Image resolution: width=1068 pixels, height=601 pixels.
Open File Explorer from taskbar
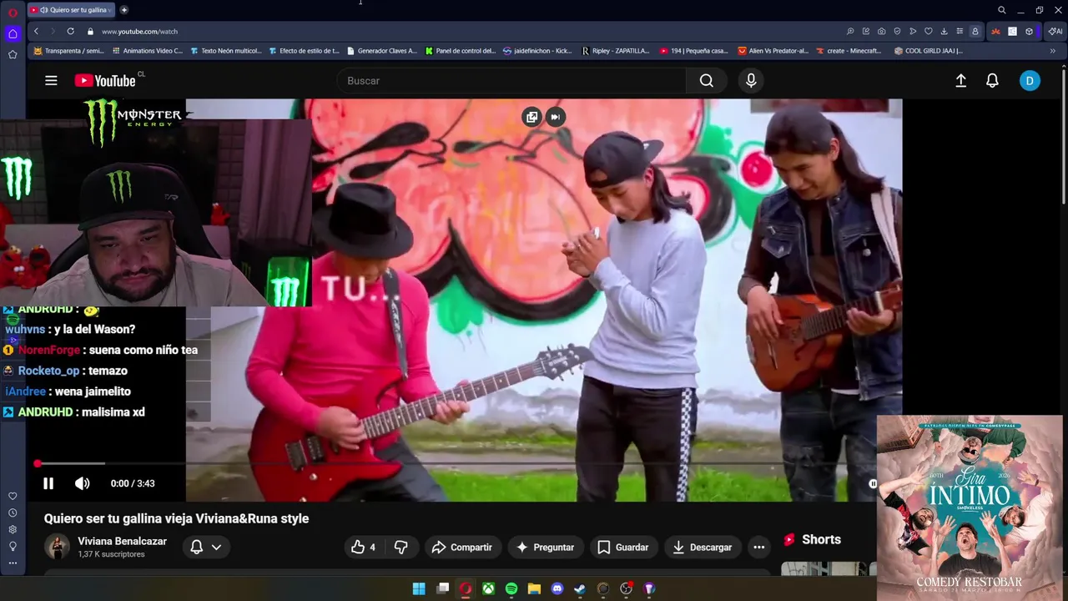534,588
